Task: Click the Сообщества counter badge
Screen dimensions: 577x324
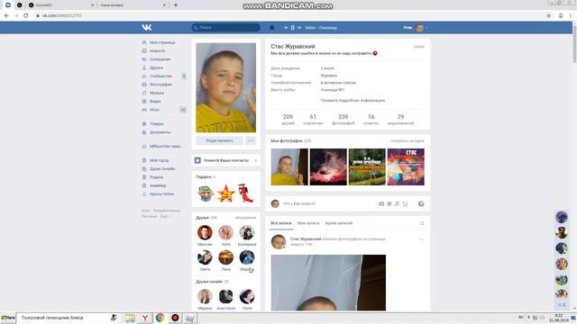Action: click(184, 76)
